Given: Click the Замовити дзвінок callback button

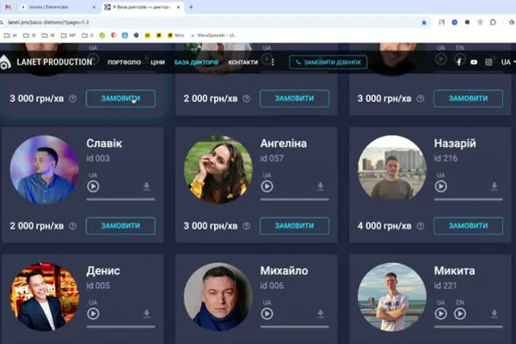Looking at the screenshot, I should coord(329,62).
